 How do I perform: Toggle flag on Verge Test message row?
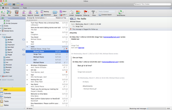[67, 54]
